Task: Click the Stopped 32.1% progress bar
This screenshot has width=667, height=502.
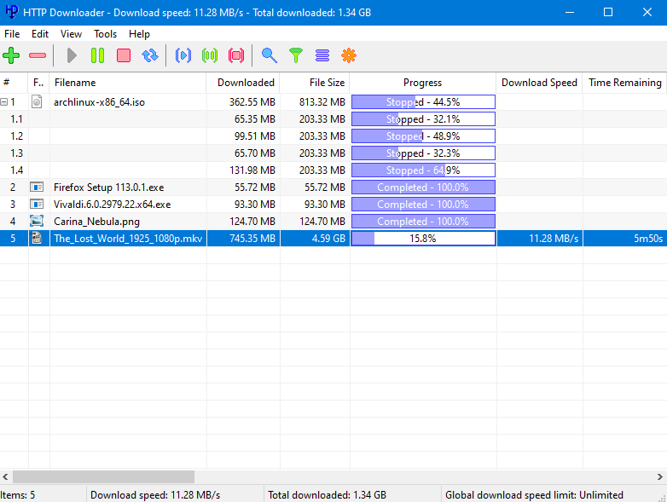Action: [423, 119]
